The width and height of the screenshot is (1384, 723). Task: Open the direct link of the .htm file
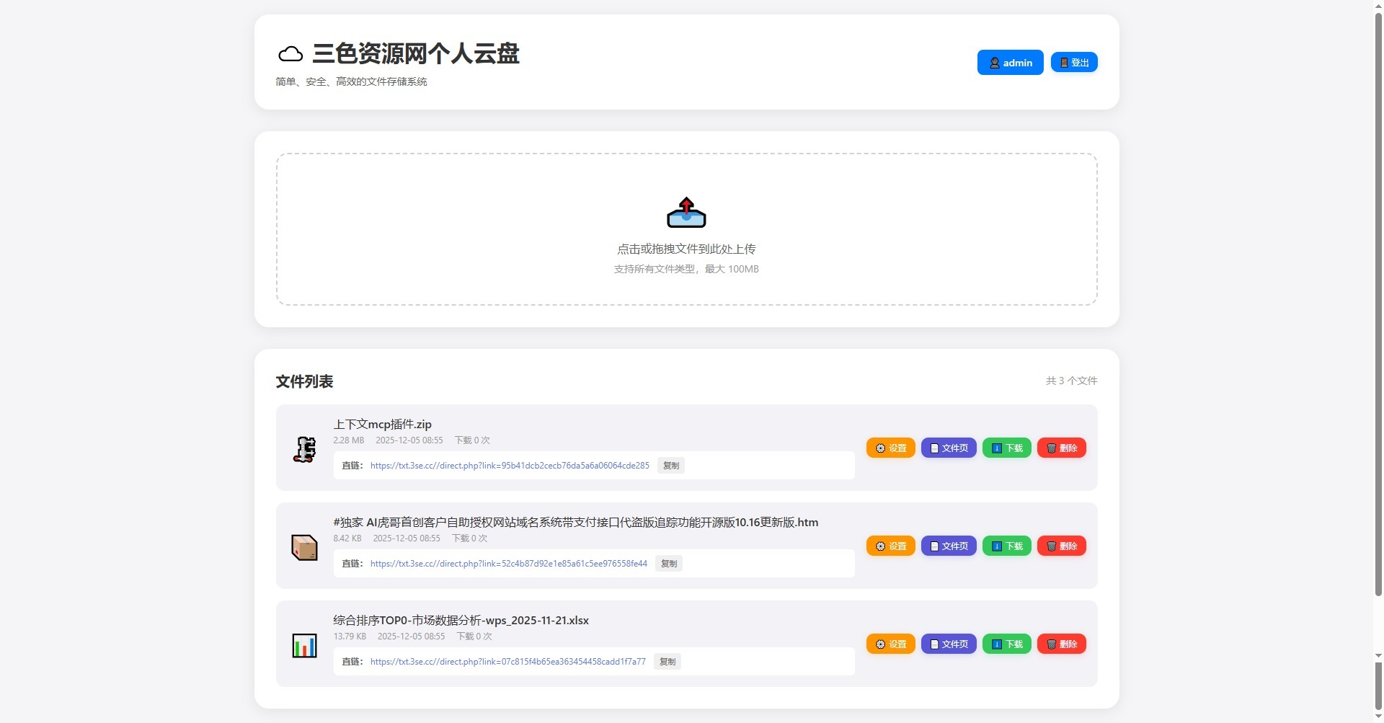pos(508,564)
